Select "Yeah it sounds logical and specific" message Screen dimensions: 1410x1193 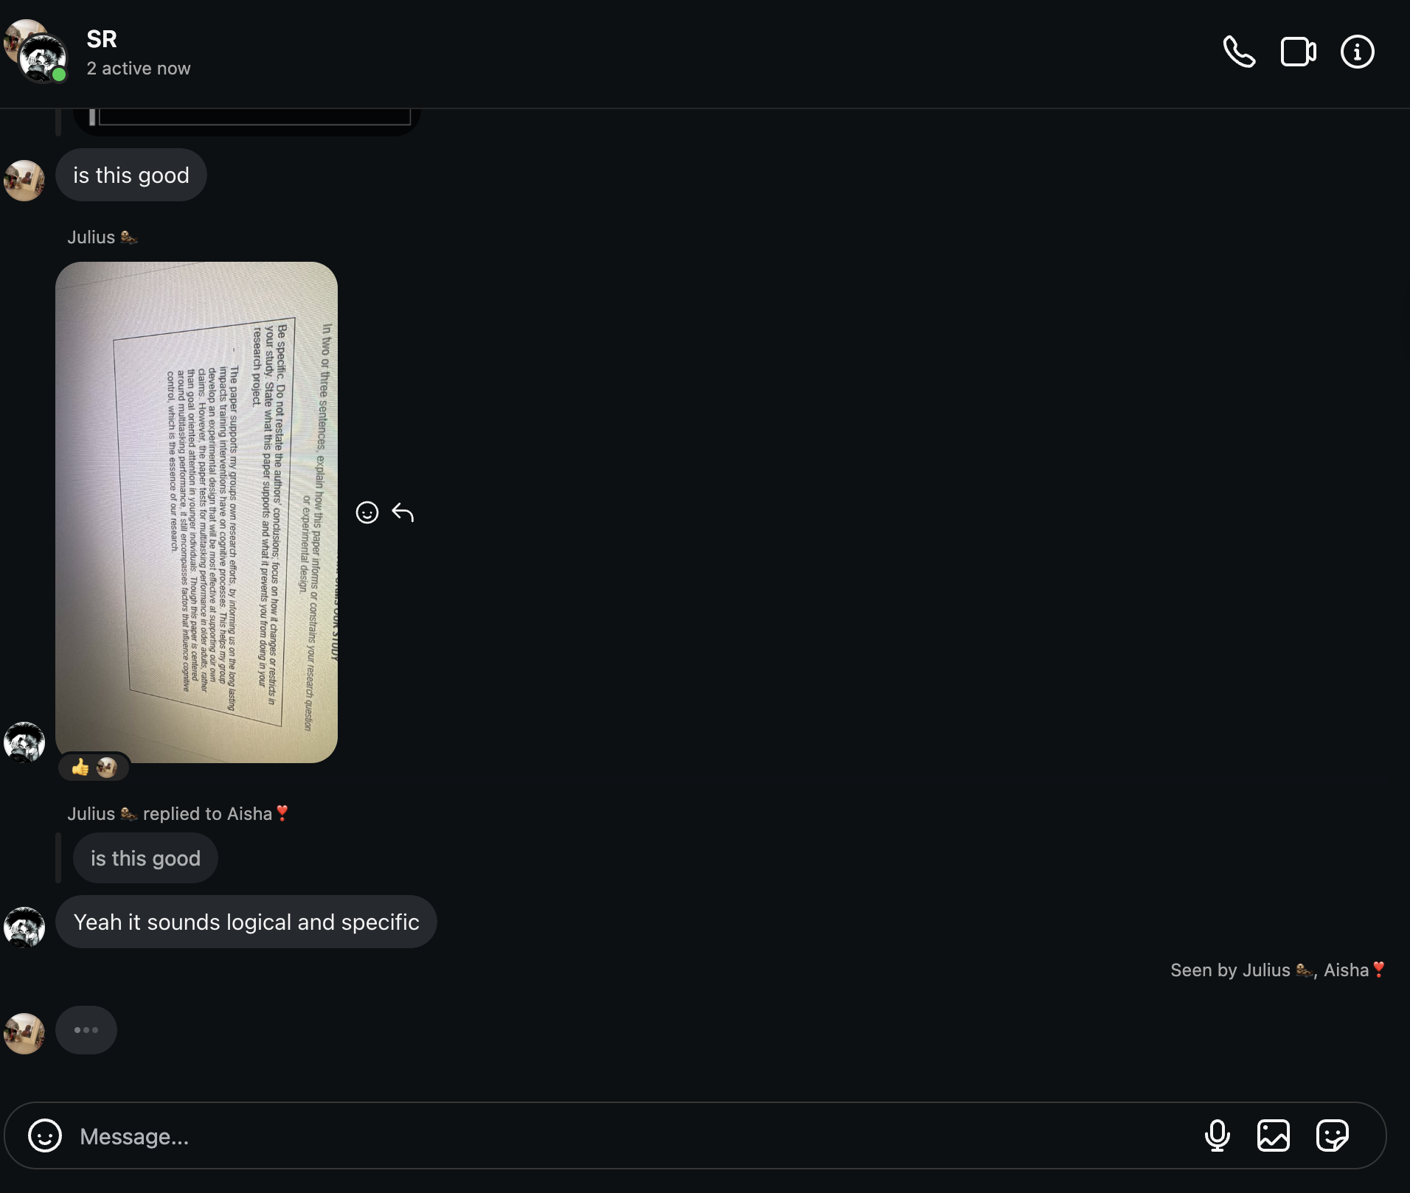tap(246, 922)
